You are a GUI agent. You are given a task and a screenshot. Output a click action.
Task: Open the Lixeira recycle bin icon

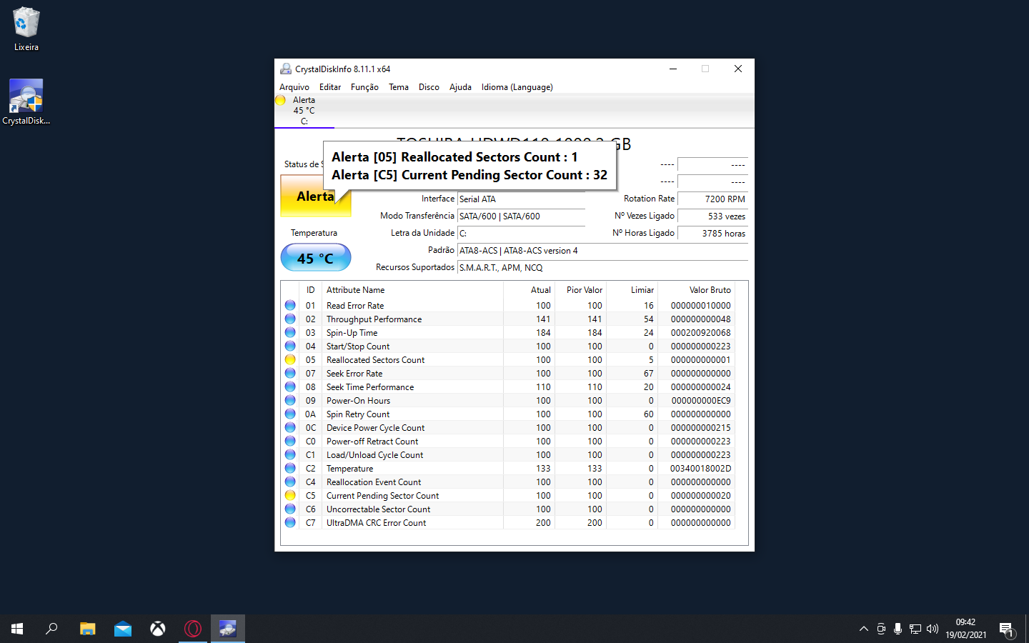26,29
